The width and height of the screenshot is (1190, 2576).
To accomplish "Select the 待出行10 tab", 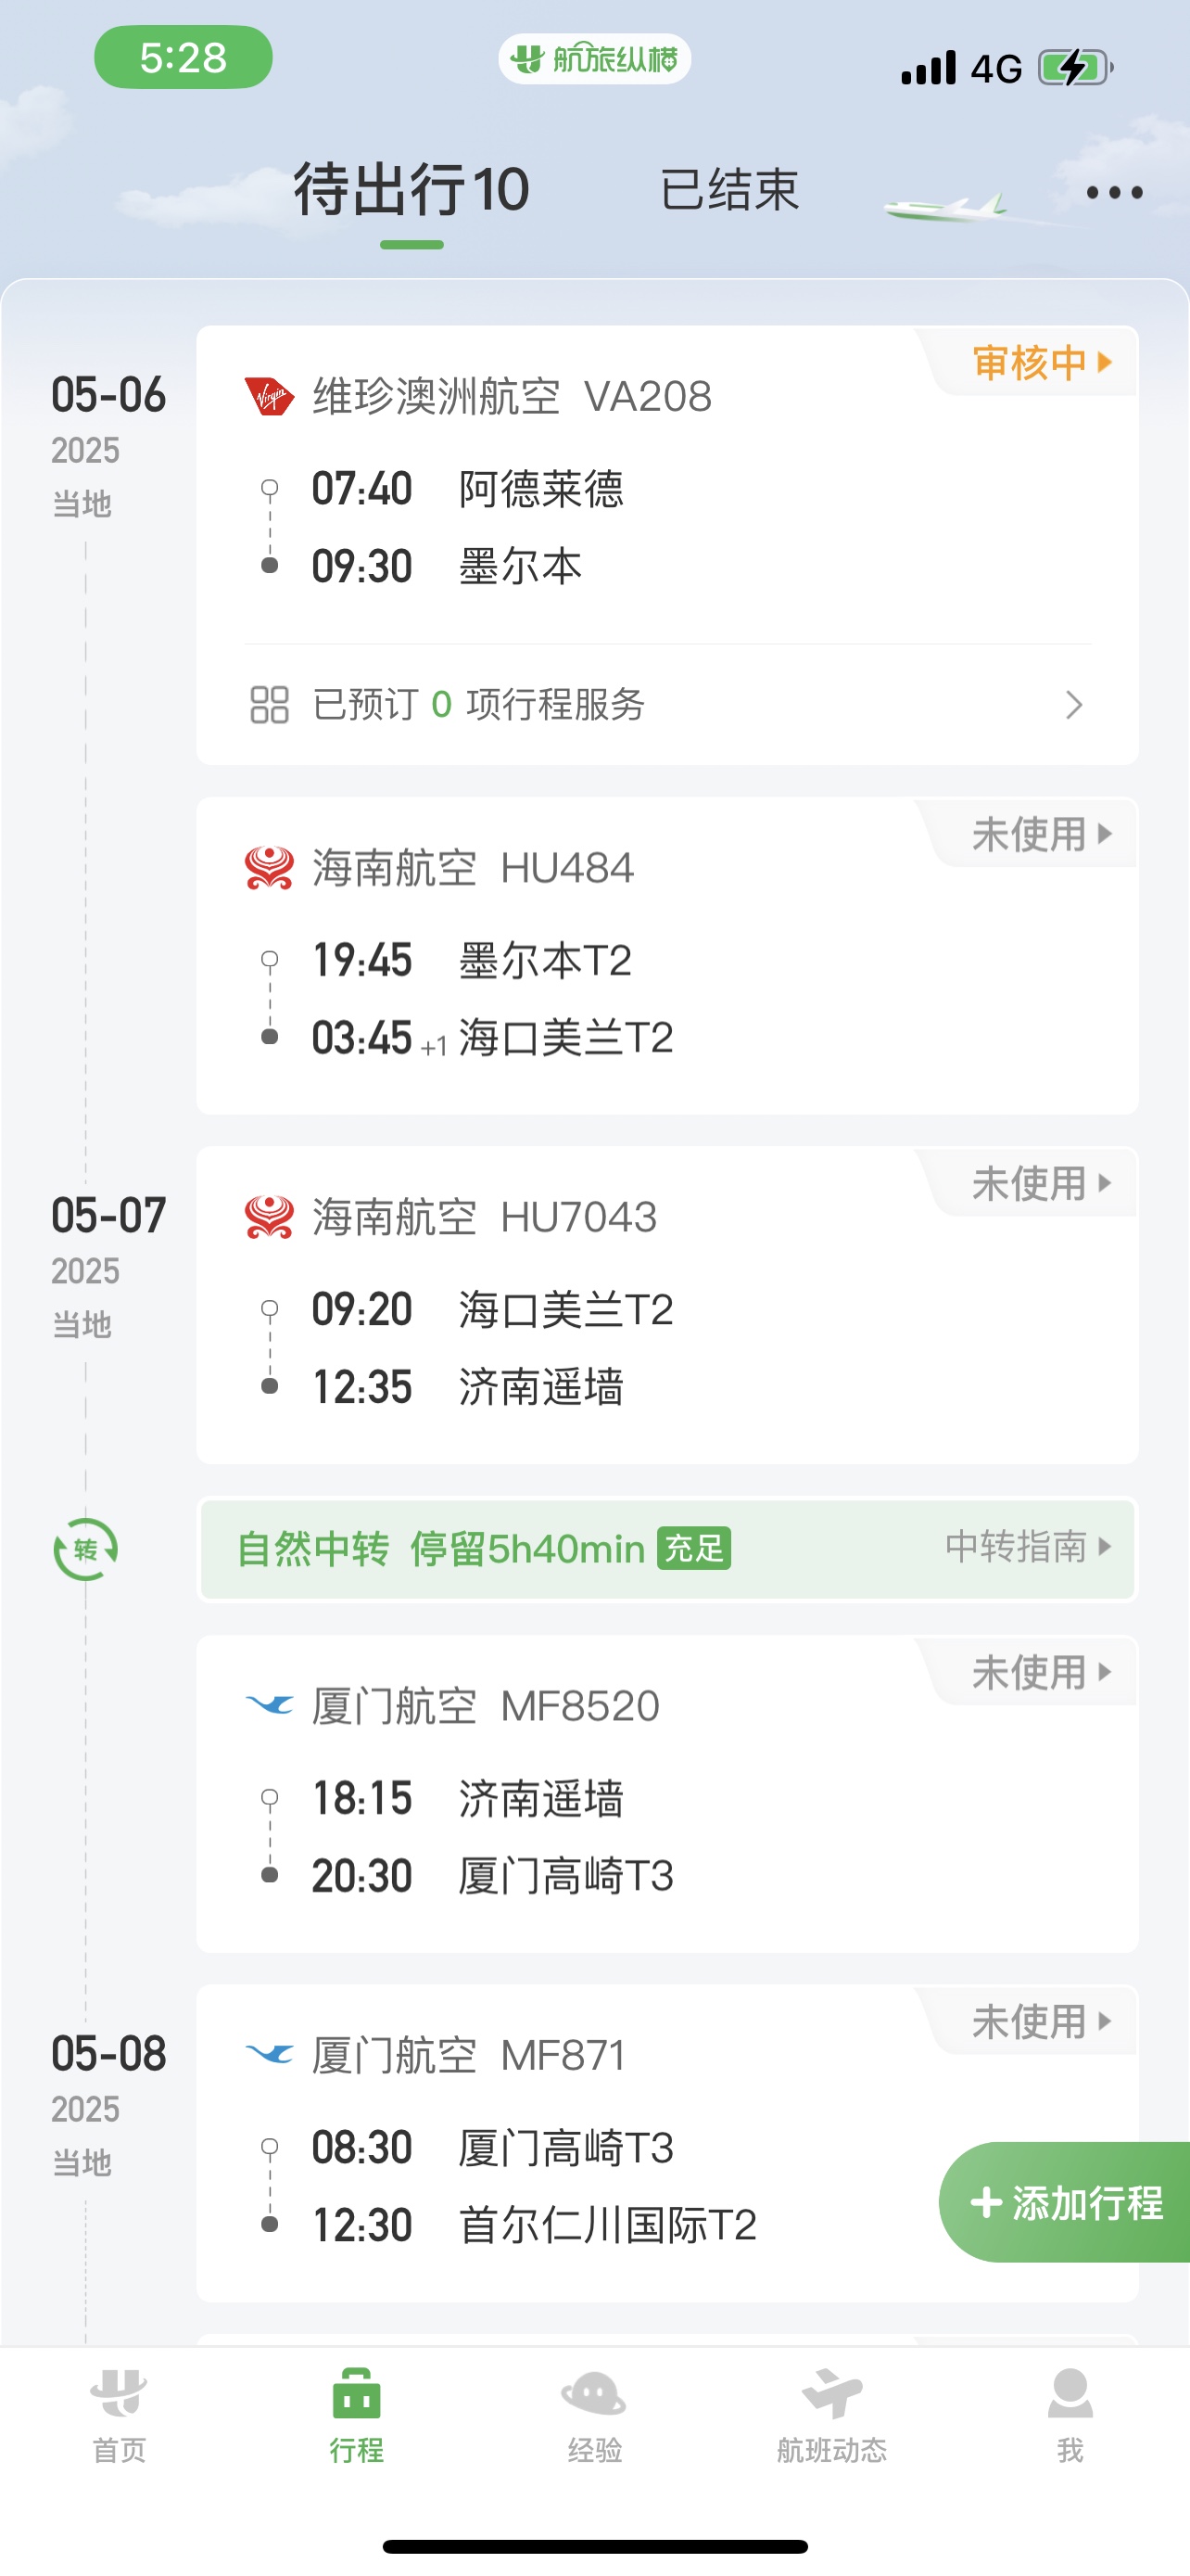I will pos(411,190).
